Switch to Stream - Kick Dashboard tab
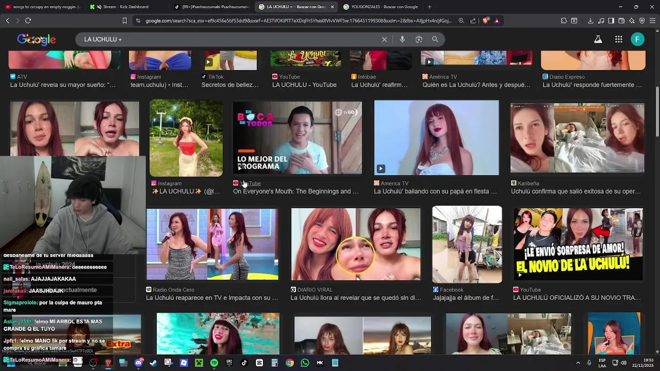This screenshot has width=660, height=371. 126,7
